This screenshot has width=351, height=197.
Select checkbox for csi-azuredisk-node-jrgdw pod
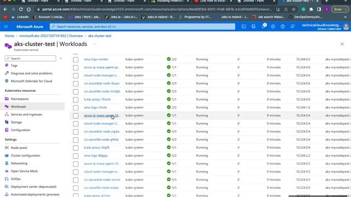[76, 132]
